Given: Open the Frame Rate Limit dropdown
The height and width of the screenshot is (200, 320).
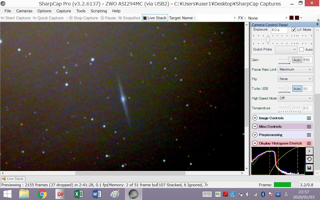Looking at the screenshot, I should pos(295,69).
